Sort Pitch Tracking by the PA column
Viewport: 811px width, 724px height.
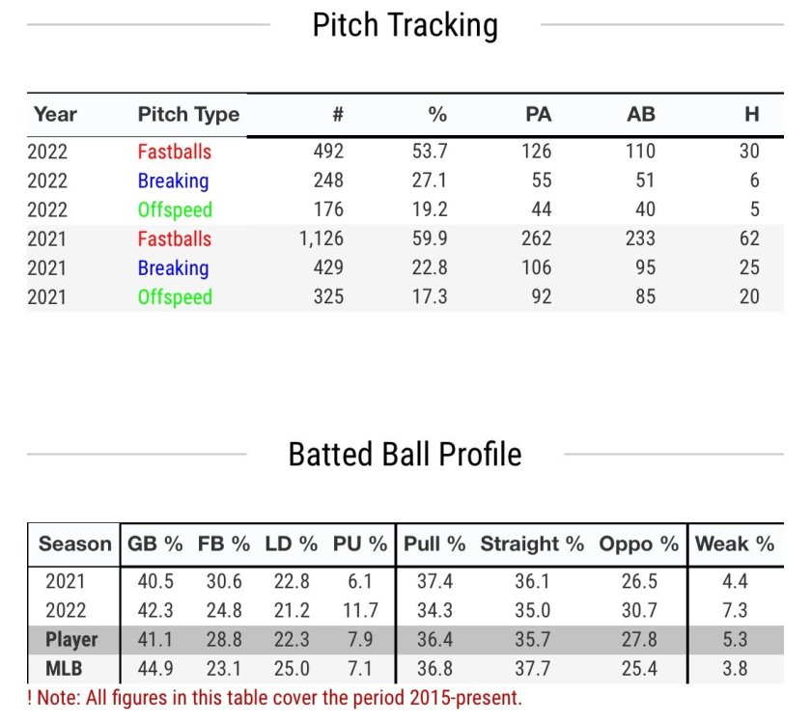pyautogui.click(x=538, y=115)
